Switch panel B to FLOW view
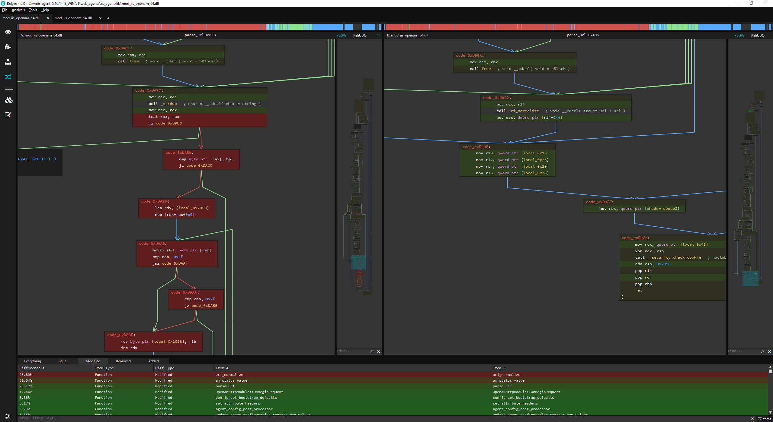Viewport: 773px width, 422px height. [739, 35]
